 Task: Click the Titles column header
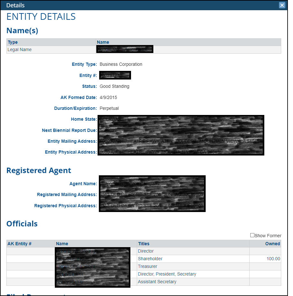coord(144,244)
